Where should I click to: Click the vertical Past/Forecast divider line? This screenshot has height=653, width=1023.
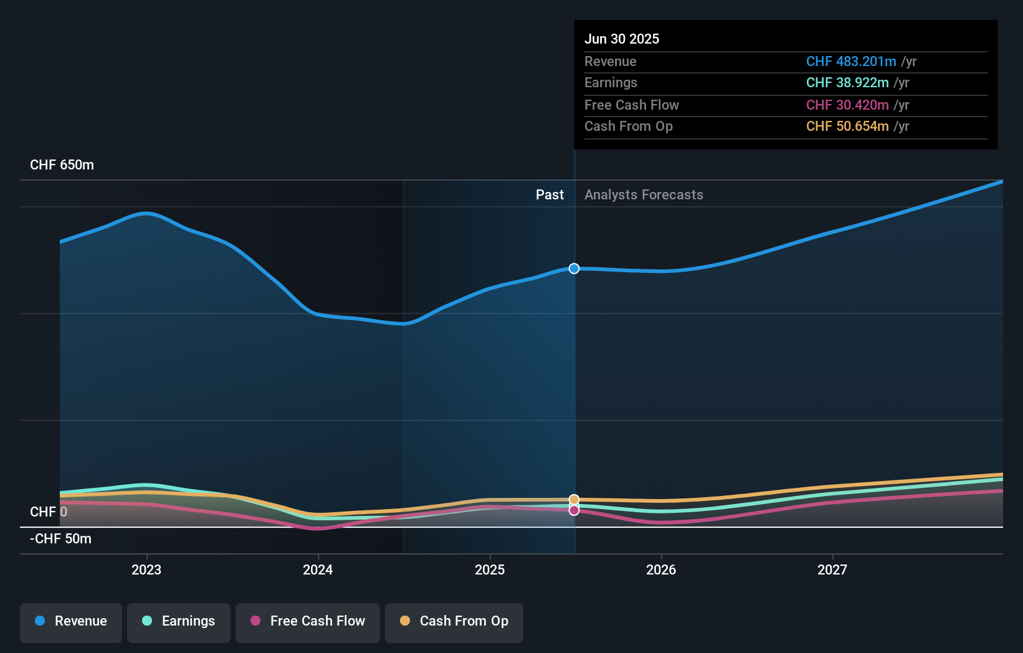click(574, 374)
